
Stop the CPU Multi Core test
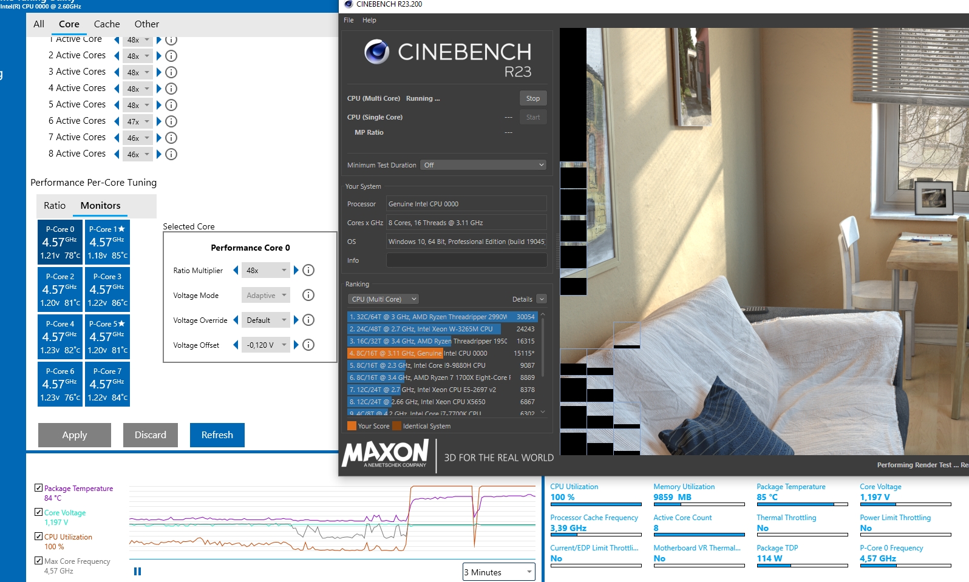click(x=533, y=98)
